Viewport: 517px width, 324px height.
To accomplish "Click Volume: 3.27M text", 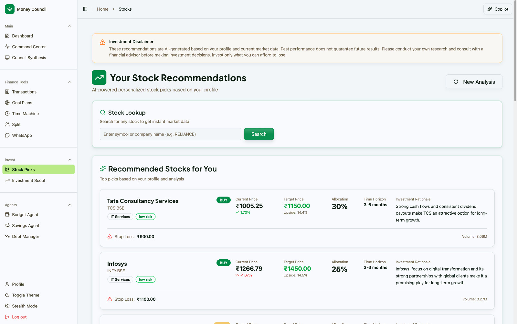I will pyautogui.click(x=475, y=299).
